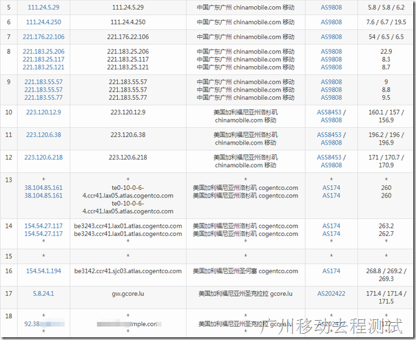Open the blue 223.120.6.218 link in hop 12
The image size is (416, 340).
point(43,158)
